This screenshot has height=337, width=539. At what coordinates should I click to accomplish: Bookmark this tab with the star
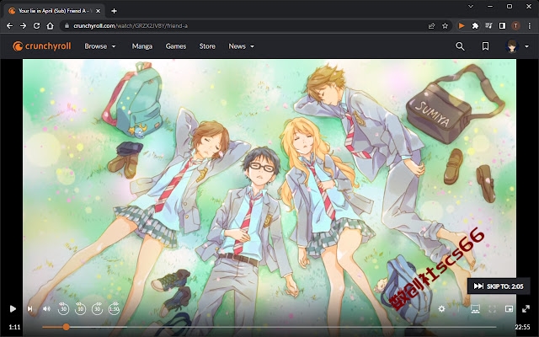coord(446,26)
